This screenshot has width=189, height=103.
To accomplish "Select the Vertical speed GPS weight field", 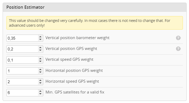I will (x=22, y=60).
